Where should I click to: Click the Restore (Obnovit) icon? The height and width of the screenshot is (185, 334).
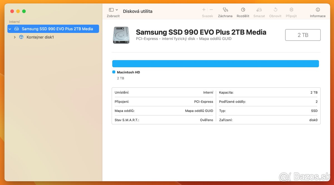pyautogui.click(x=275, y=10)
